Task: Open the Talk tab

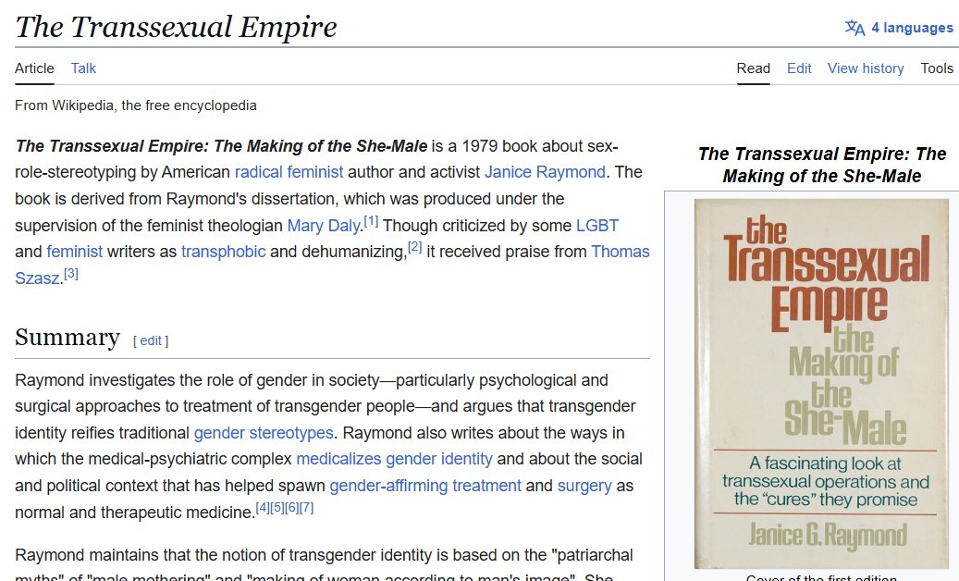Action: point(83,68)
